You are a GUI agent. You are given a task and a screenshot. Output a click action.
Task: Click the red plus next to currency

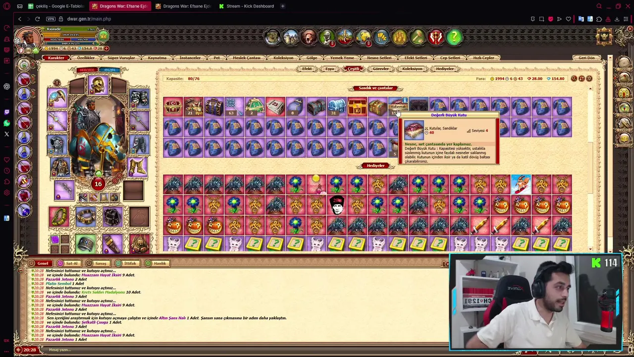tap(106, 48)
